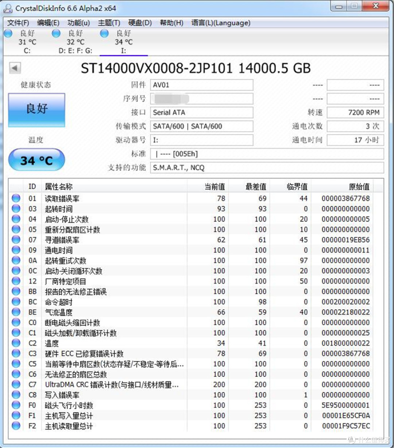Click the rotation speed field 7200 RPM

coord(355,112)
